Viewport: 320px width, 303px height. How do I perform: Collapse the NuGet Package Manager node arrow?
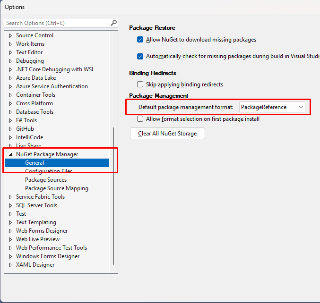(x=10, y=154)
